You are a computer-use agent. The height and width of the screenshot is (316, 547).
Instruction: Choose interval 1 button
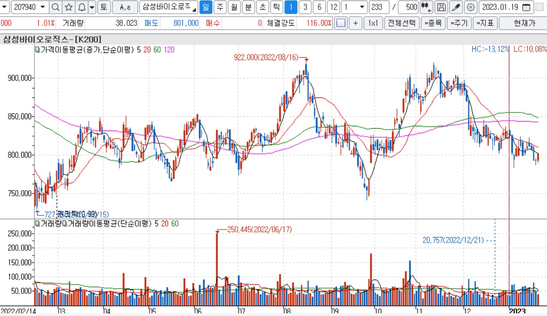pos(291,7)
